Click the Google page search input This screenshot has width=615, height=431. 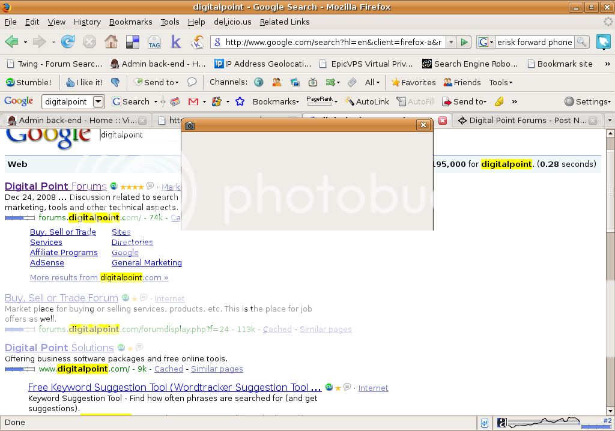pyautogui.click(x=140, y=135)
